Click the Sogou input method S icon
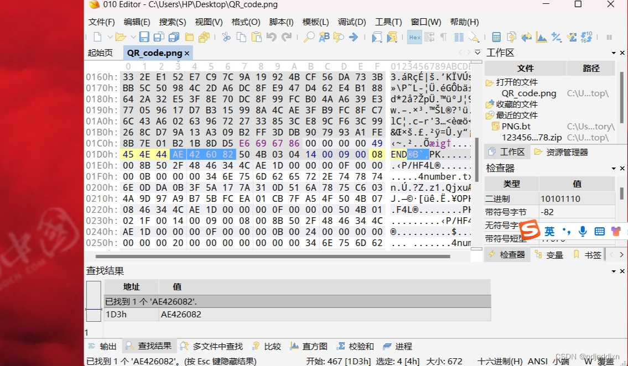This screenshot has width=628, height=366. [x=530, y=230]
